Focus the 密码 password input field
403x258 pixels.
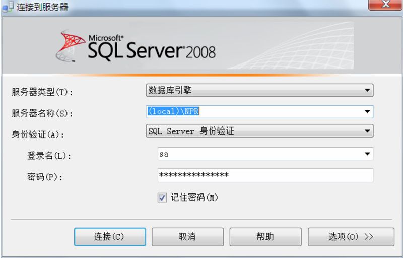[x=265, y=175]
